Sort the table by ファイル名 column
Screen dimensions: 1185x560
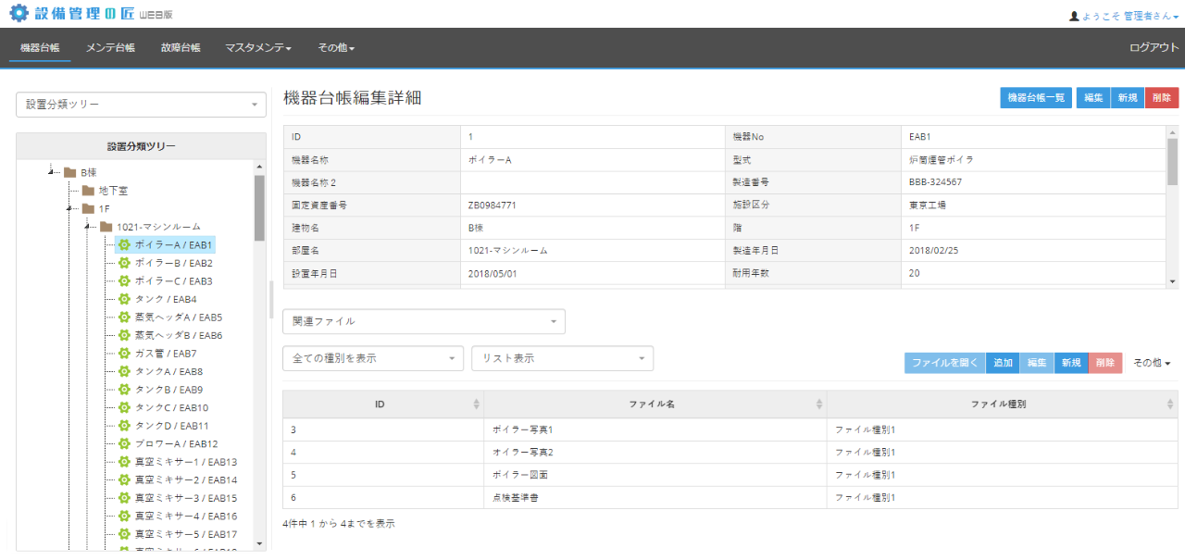tap(655, 404)
